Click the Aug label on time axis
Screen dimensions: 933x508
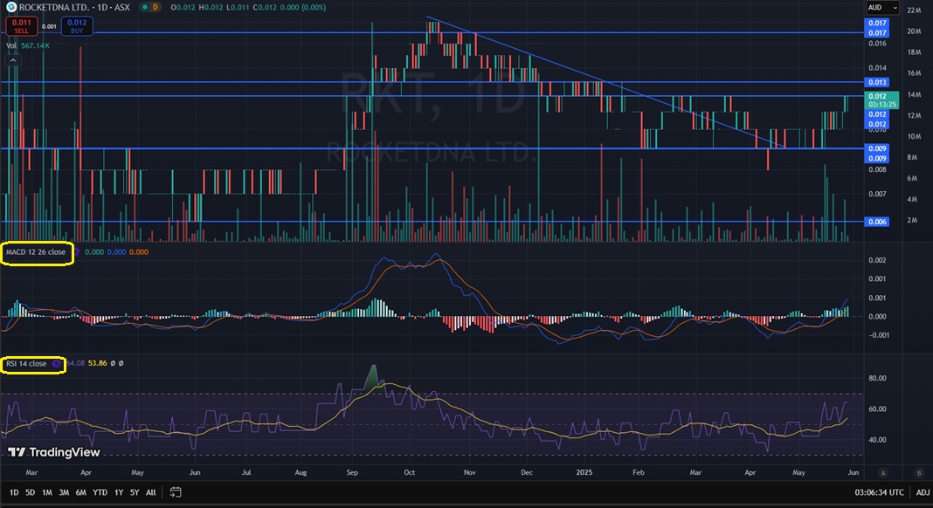pyautogui.click(x=301, y=472)
